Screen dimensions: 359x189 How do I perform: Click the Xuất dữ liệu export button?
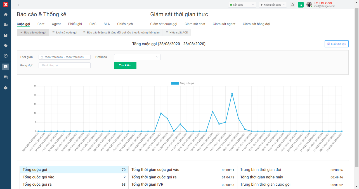[x=336, y=44]
